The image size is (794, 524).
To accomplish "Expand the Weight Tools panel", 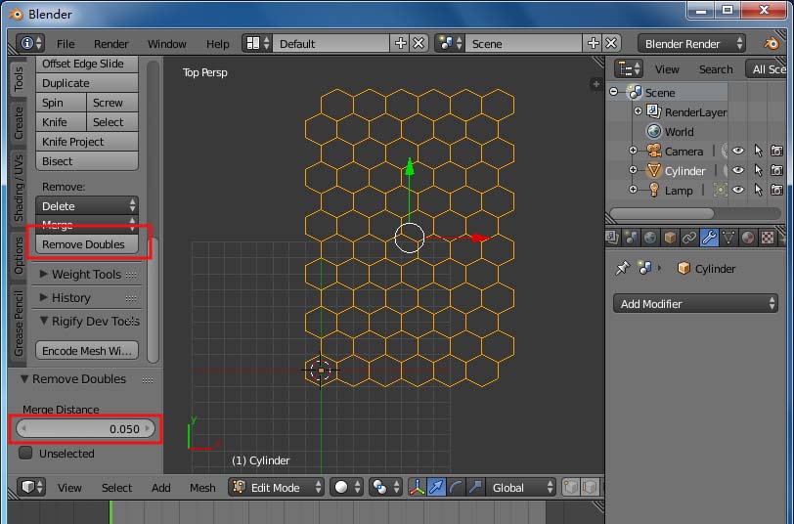I will tap(88, 274).
